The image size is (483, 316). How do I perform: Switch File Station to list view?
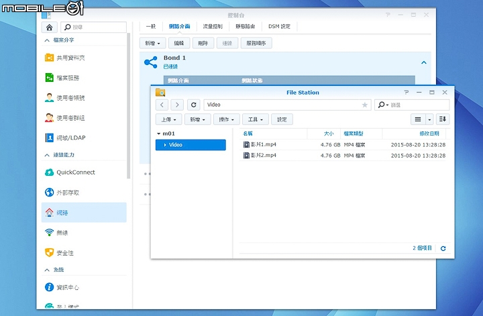pyautogui.click(x=418, y=119)
